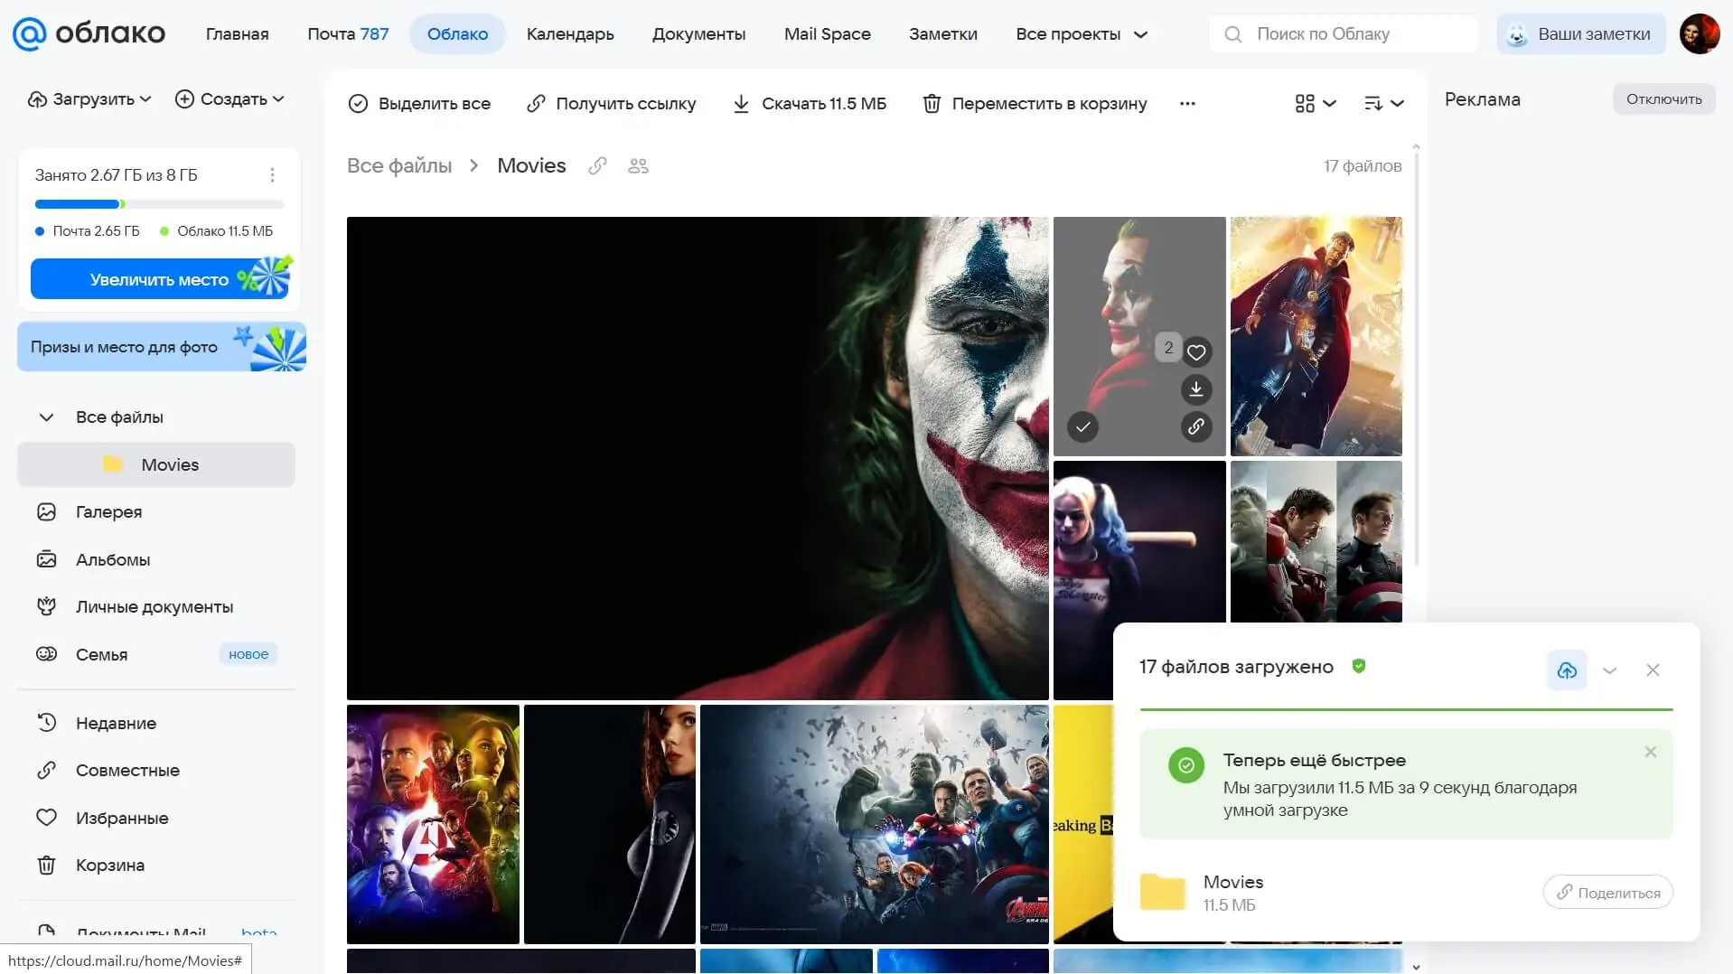The height and width of the screenshot is (974, 1733).
Task: Click Отключить ads button
Action: [1663, 99]
